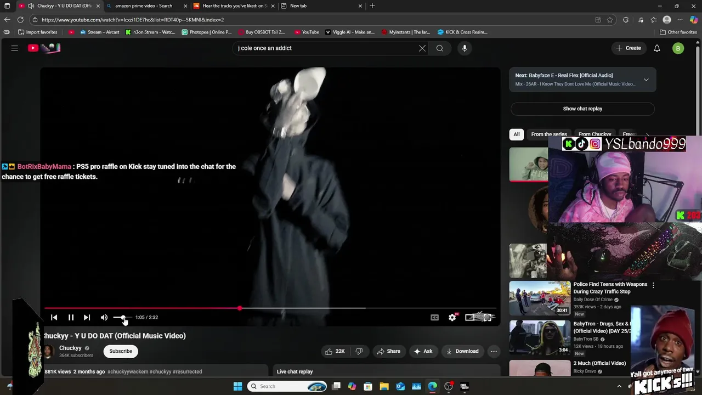702x395 pixels.
Task: Open the YouTube hamburger guide menu
Action: pos(15,48)
